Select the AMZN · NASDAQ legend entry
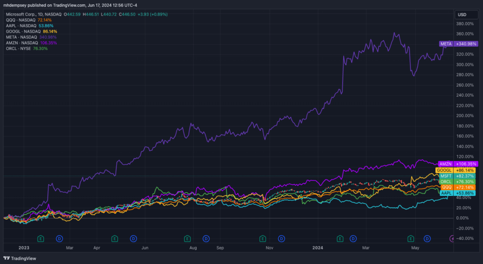The width and height of the screenshot is (483, 264). (x=32, y=43)
